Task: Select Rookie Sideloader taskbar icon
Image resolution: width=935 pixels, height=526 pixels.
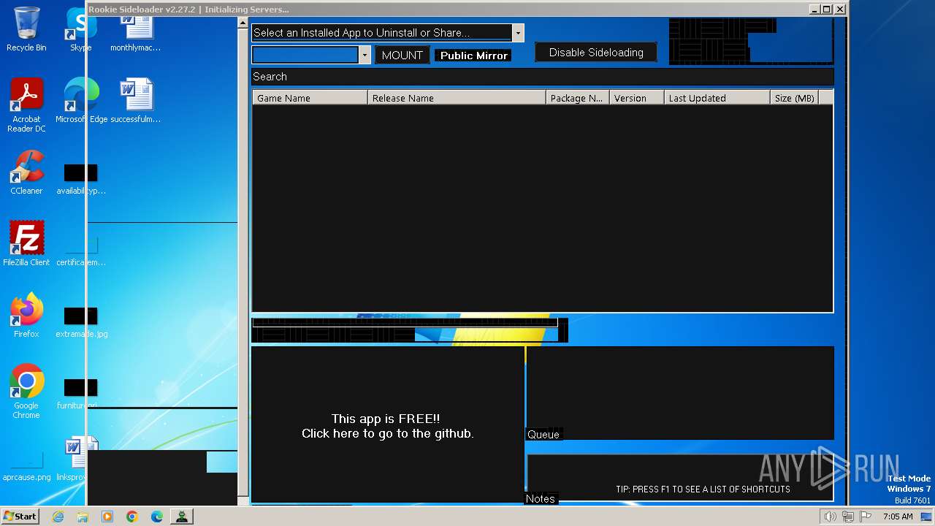Action: pos(181,517)
